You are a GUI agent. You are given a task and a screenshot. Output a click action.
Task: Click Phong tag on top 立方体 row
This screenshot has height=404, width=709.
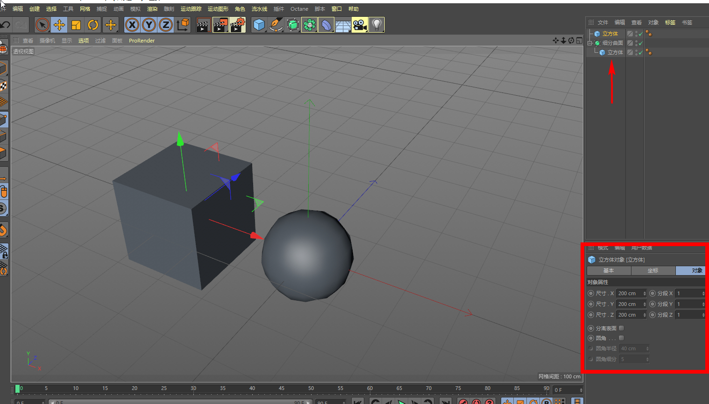(649, 34)
